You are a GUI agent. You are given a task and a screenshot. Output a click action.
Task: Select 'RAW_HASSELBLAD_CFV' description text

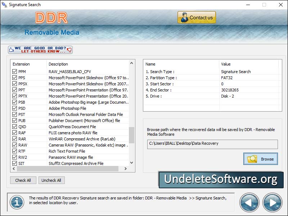(x=70, y=72)
